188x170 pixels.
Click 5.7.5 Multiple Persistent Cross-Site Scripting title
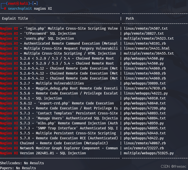[x=58, y=133]
